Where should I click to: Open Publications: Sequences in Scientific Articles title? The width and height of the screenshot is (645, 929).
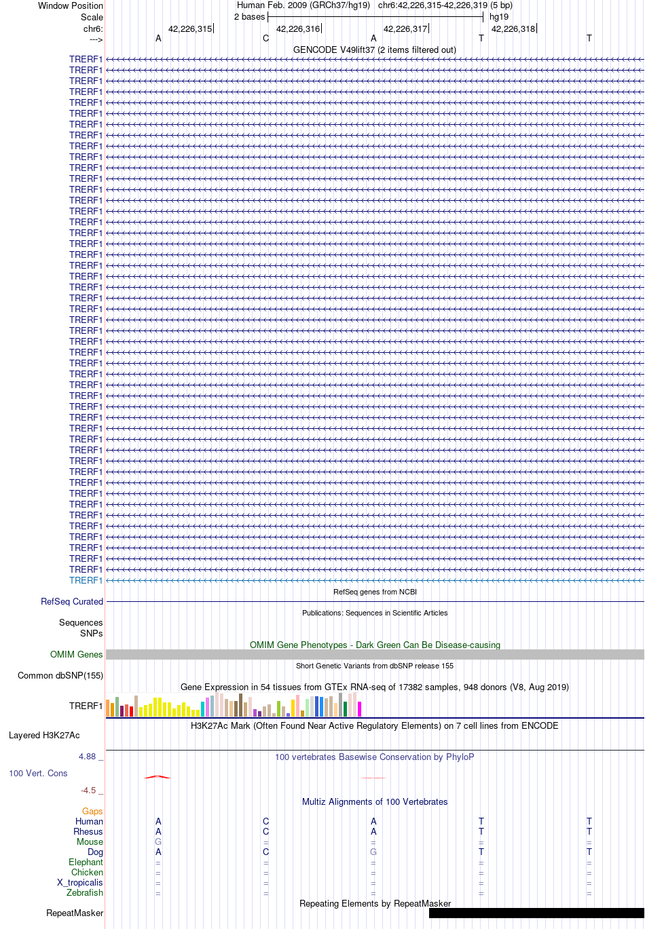[x=375, y=613]
